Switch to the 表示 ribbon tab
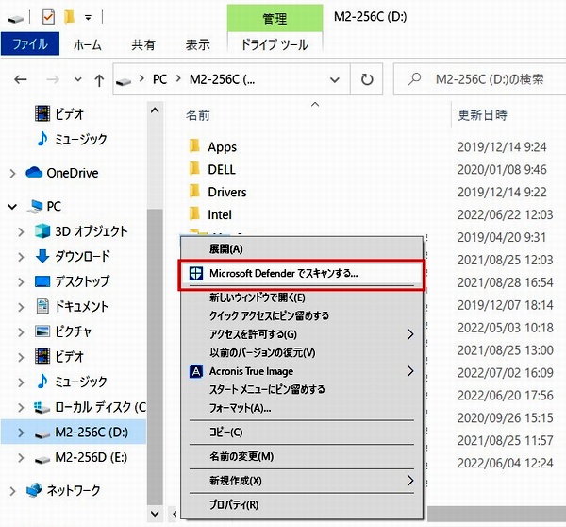566x527 pixels. (197, 44)
